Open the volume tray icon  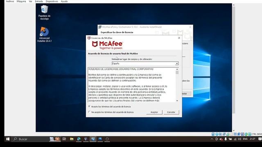239,139
